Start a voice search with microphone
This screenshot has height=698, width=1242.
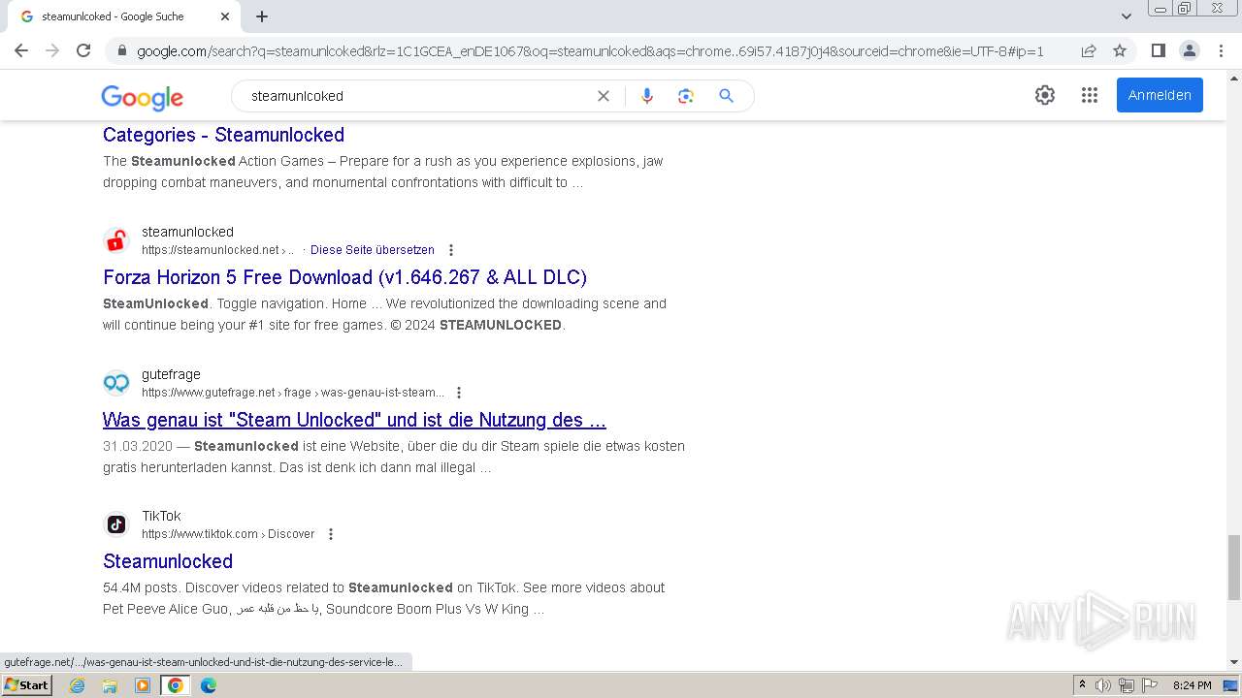(647, 96)
